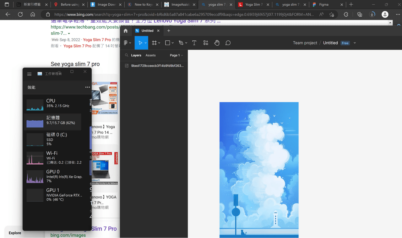402x238 pixels.
Task: Select the Rectangle shape tool
Action: tap(168, 43)
